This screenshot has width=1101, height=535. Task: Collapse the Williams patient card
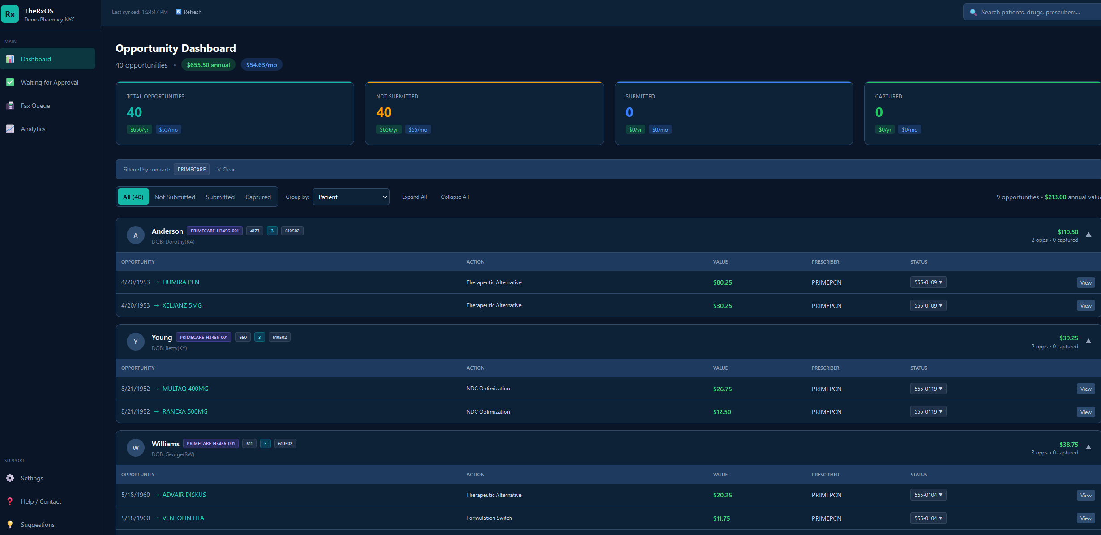pos(1088,447)
